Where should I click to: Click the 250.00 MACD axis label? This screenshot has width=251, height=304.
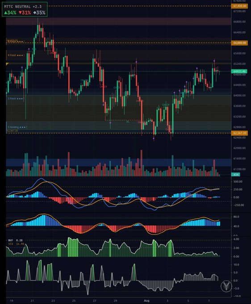coord(238,190)
